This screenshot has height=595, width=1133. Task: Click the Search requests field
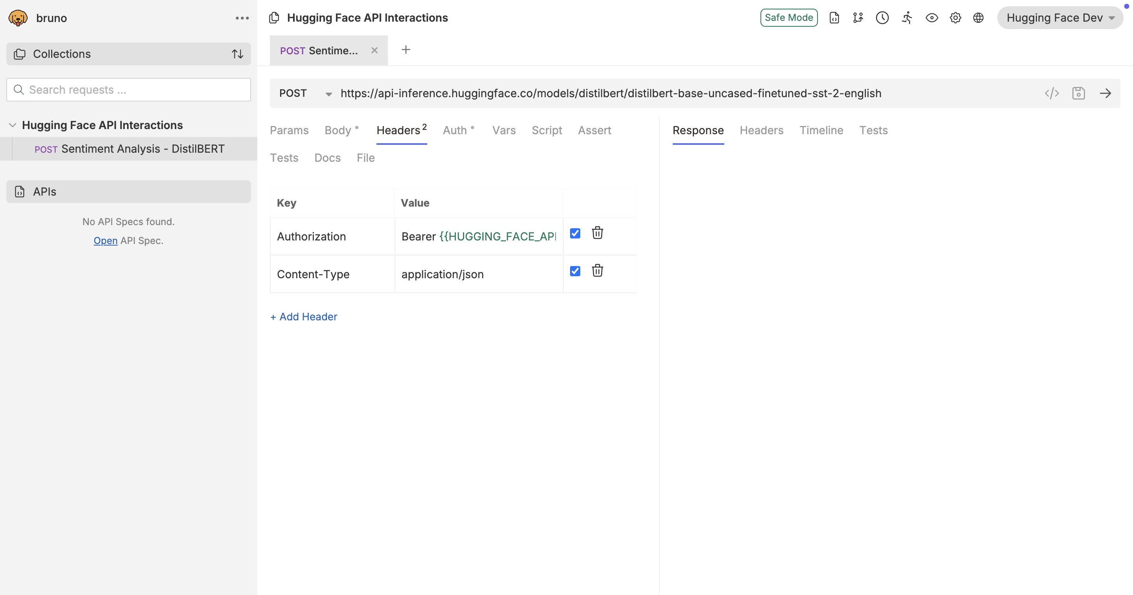tap(128, 90)
